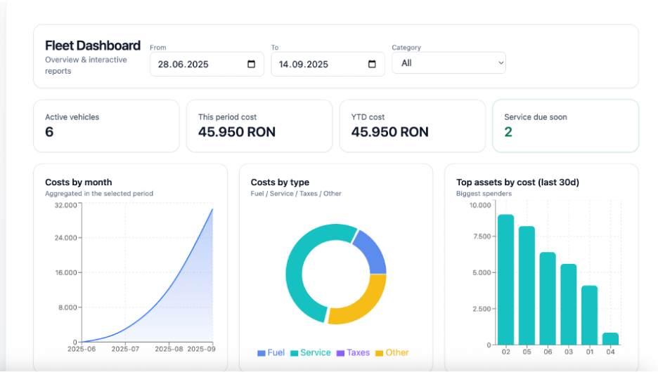The image size is (658, 372).
Task: Click the bar for asset 02
Action: point(505,279)
